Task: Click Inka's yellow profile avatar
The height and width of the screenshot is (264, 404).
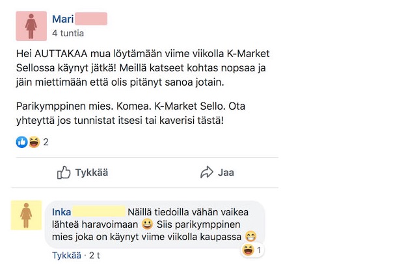Action: [x=27, y=215]
